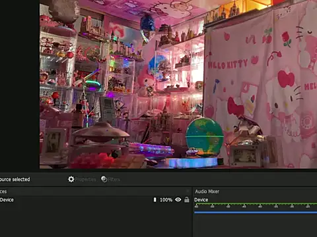This screenshot has height=237, width=317.
Task: Click the Audio Mixer panel title
Action: (207, 192)
